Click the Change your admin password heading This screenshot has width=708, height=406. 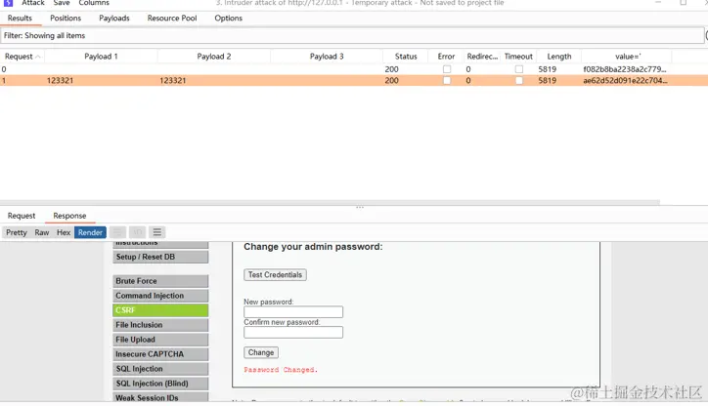[313, 247]
